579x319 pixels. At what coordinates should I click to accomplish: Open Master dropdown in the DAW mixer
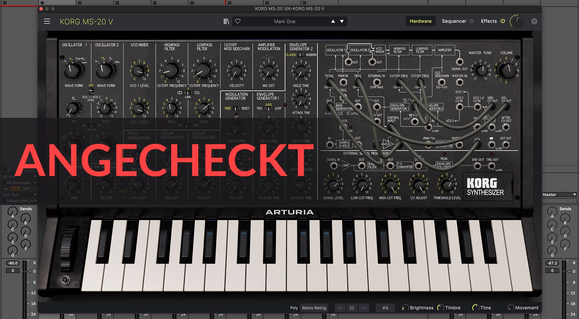tap(559, 195)
